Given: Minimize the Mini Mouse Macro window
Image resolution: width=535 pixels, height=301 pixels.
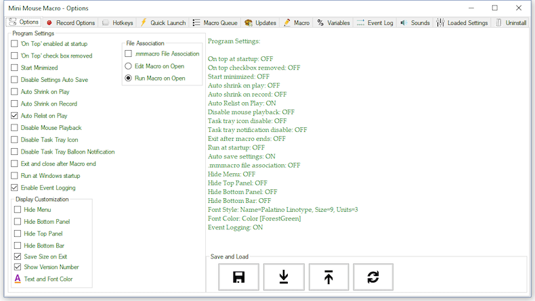Looking at the screenshot, I should tap(471, 8).
